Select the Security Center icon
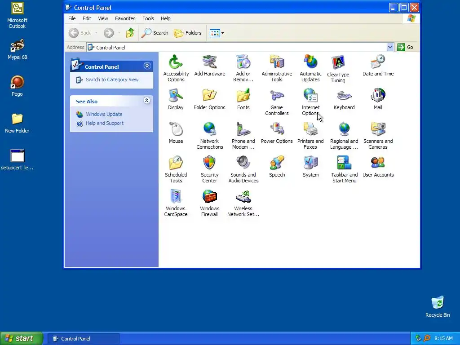 pos(209,169)
